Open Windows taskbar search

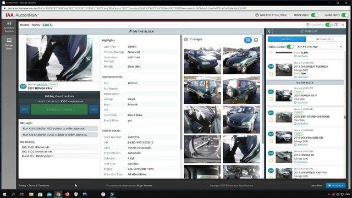click(x=13, y=194)
